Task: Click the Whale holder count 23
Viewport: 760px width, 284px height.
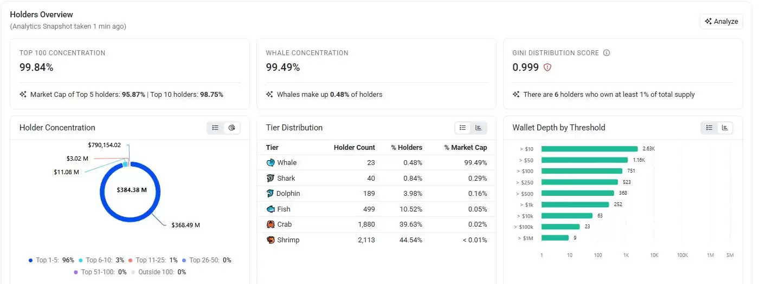Action: [371, 162]
